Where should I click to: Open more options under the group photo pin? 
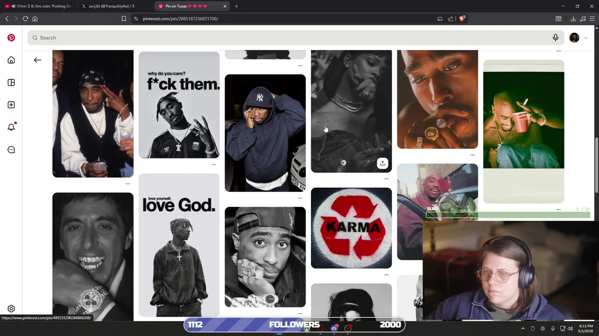click(x=128, y=183)
